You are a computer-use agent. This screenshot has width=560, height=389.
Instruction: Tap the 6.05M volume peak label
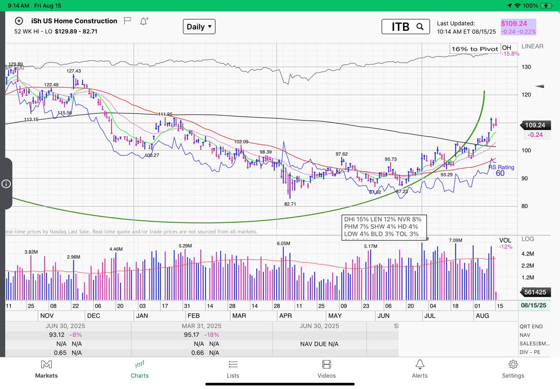pyautogui.click(x=283, y=243)
